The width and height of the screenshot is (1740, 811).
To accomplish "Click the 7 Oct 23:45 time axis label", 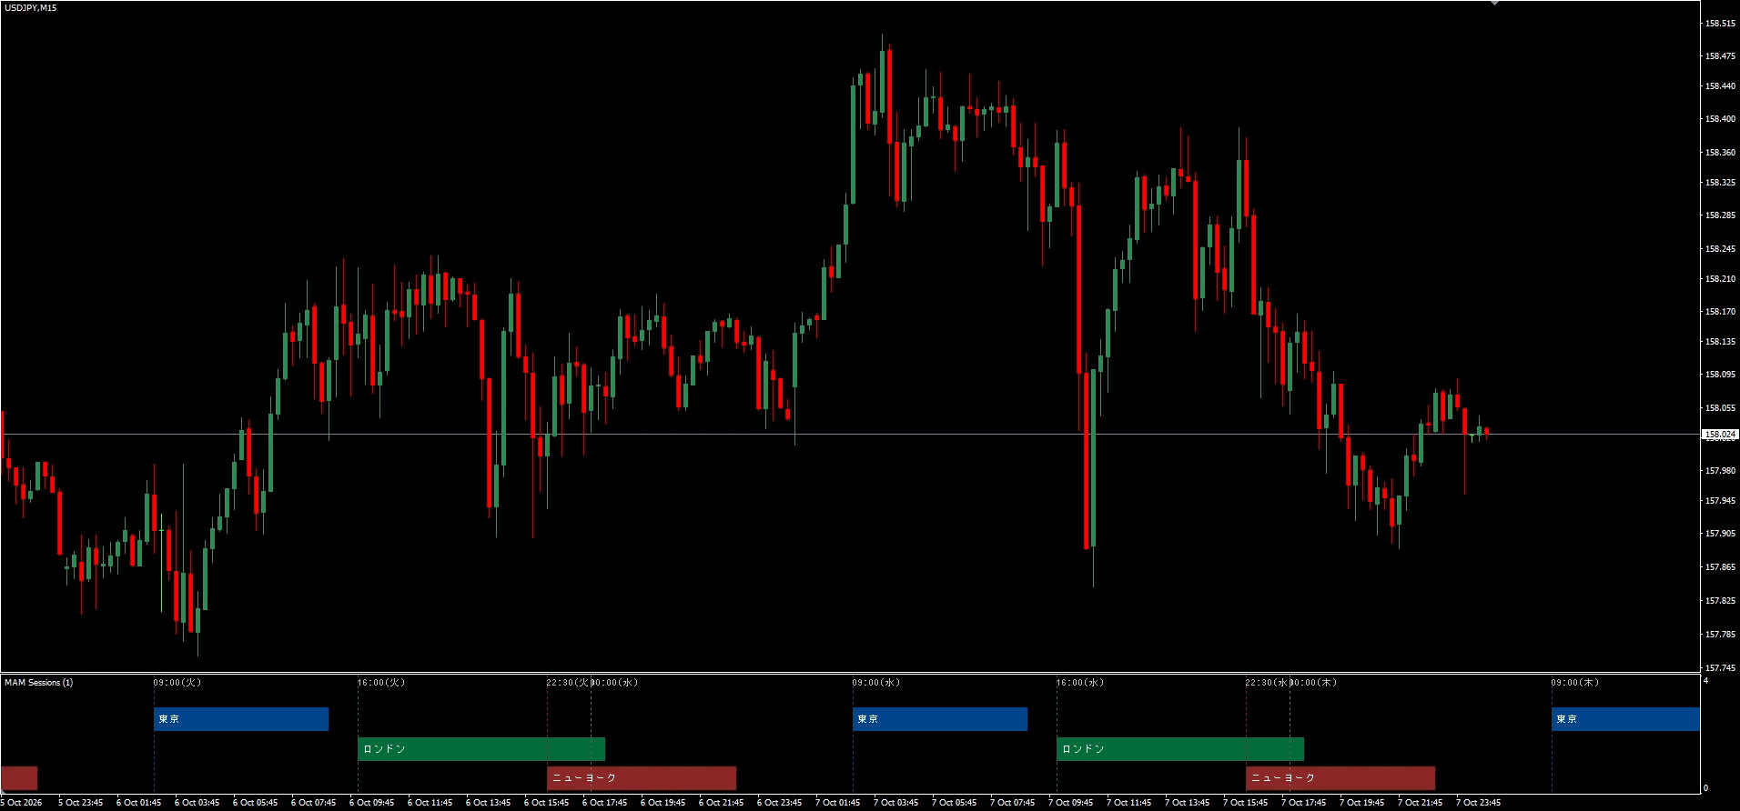I will coord(1479,803).
